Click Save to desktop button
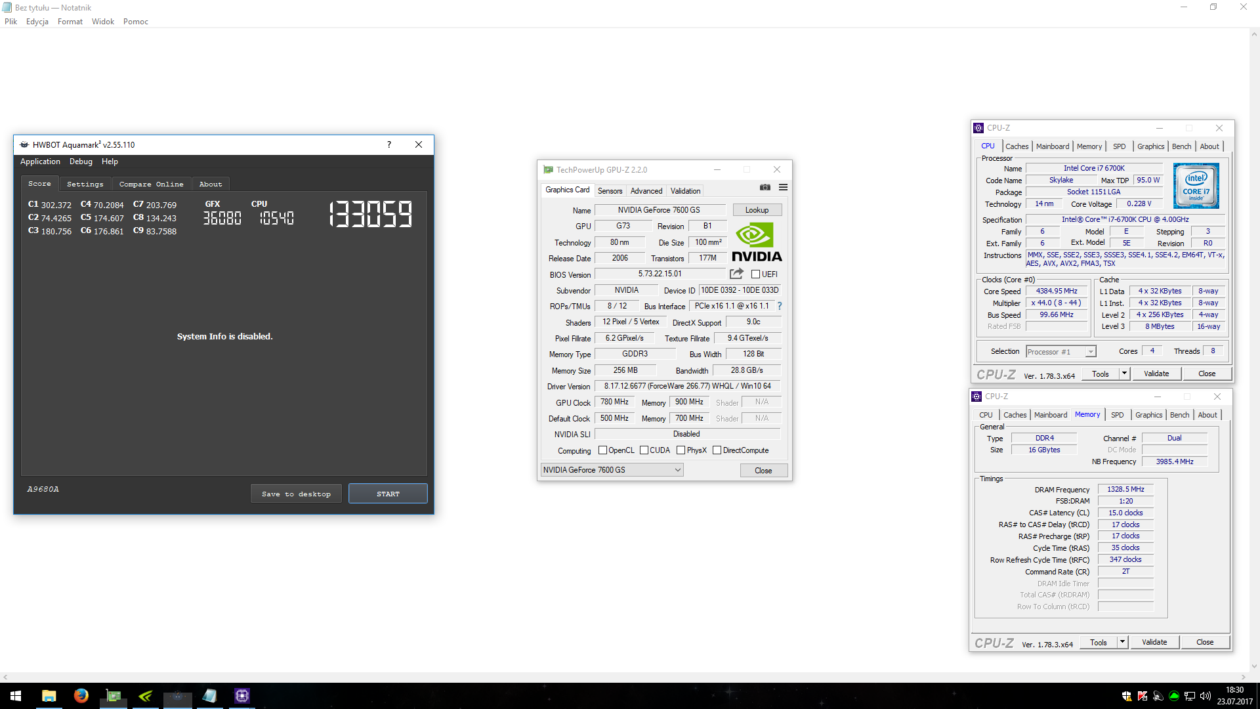This screenshot has height=709, width=1260. [296, 494]
